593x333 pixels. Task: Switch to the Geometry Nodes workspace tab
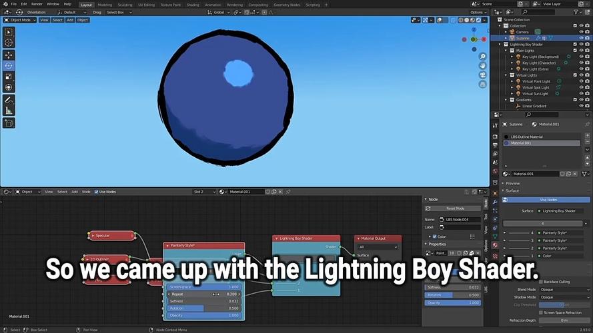point(287,5)
